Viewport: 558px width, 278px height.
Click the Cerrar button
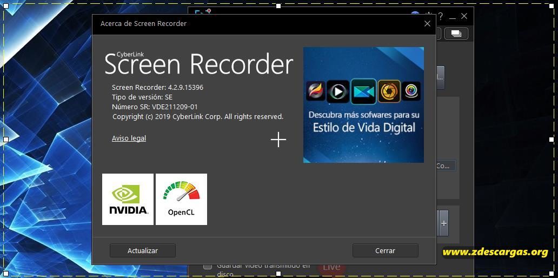386,250
